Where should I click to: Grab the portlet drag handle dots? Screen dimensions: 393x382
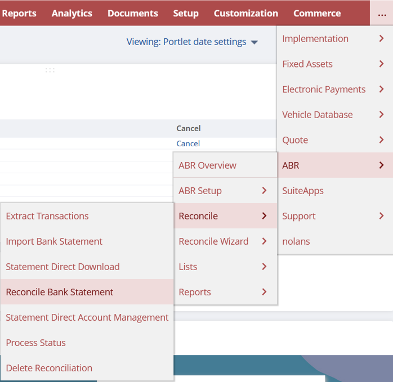point(50,70)
